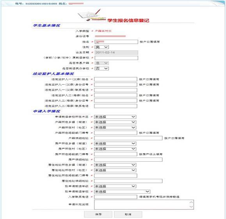Expand the 居住地址所在乡镇(街道) dropdown
This screenshot has width=226, height=219.
point(115,165)
